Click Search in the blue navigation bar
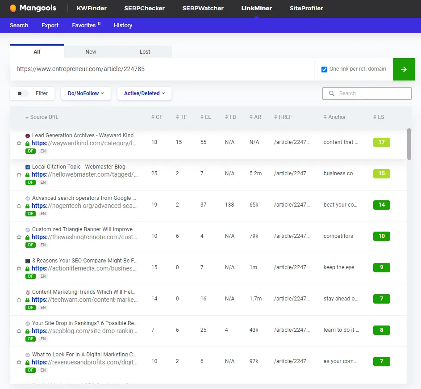This screenshot has height=389, width=421. pos(19,25)
